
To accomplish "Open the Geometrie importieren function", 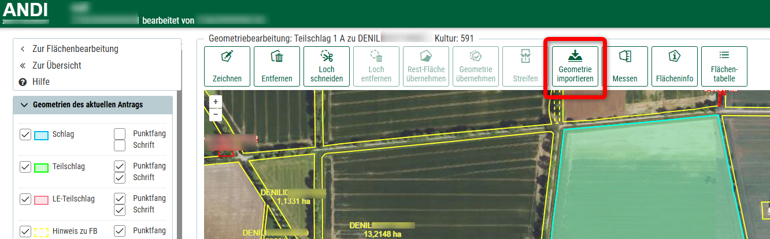I will coord(575,66).
